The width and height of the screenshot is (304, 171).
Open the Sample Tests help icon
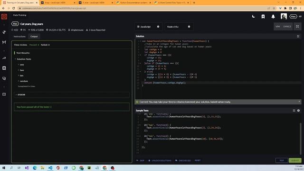pyautogui.click(x=298, y=111)
